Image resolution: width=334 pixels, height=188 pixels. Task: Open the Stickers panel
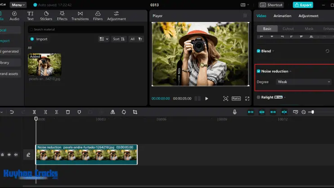click(46, 16)
